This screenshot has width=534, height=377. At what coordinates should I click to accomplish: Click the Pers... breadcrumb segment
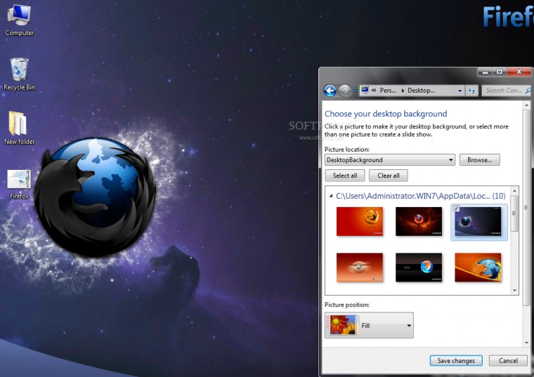388,91
